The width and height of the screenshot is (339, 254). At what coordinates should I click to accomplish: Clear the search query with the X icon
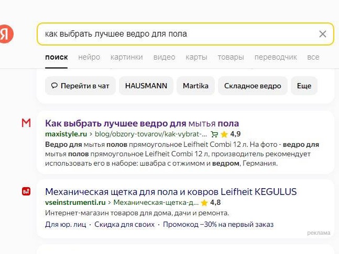click(x=323, y=34)
